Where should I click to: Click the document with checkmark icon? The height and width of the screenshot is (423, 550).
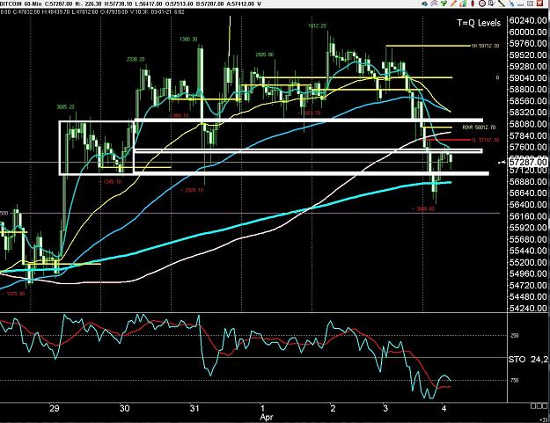click(492, 4)
